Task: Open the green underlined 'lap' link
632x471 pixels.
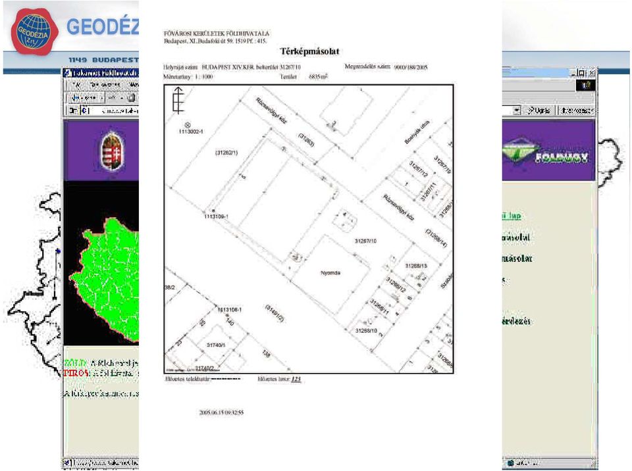Action: tap(512, 216)
